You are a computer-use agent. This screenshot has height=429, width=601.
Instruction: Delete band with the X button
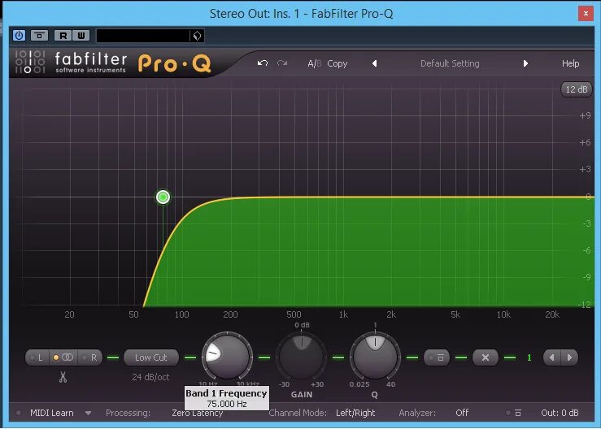pos(486,357)
